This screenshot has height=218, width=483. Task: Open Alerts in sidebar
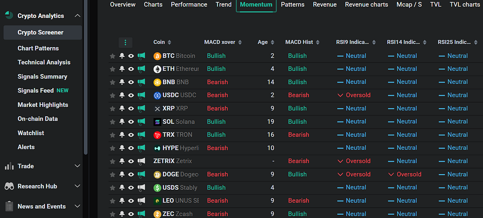tap(26, 147)
